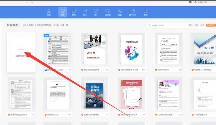Image resolution: width=216 pixels, height=125 pixels.
Task: Open the user account avatar at top right
Action: pos(195,2)
